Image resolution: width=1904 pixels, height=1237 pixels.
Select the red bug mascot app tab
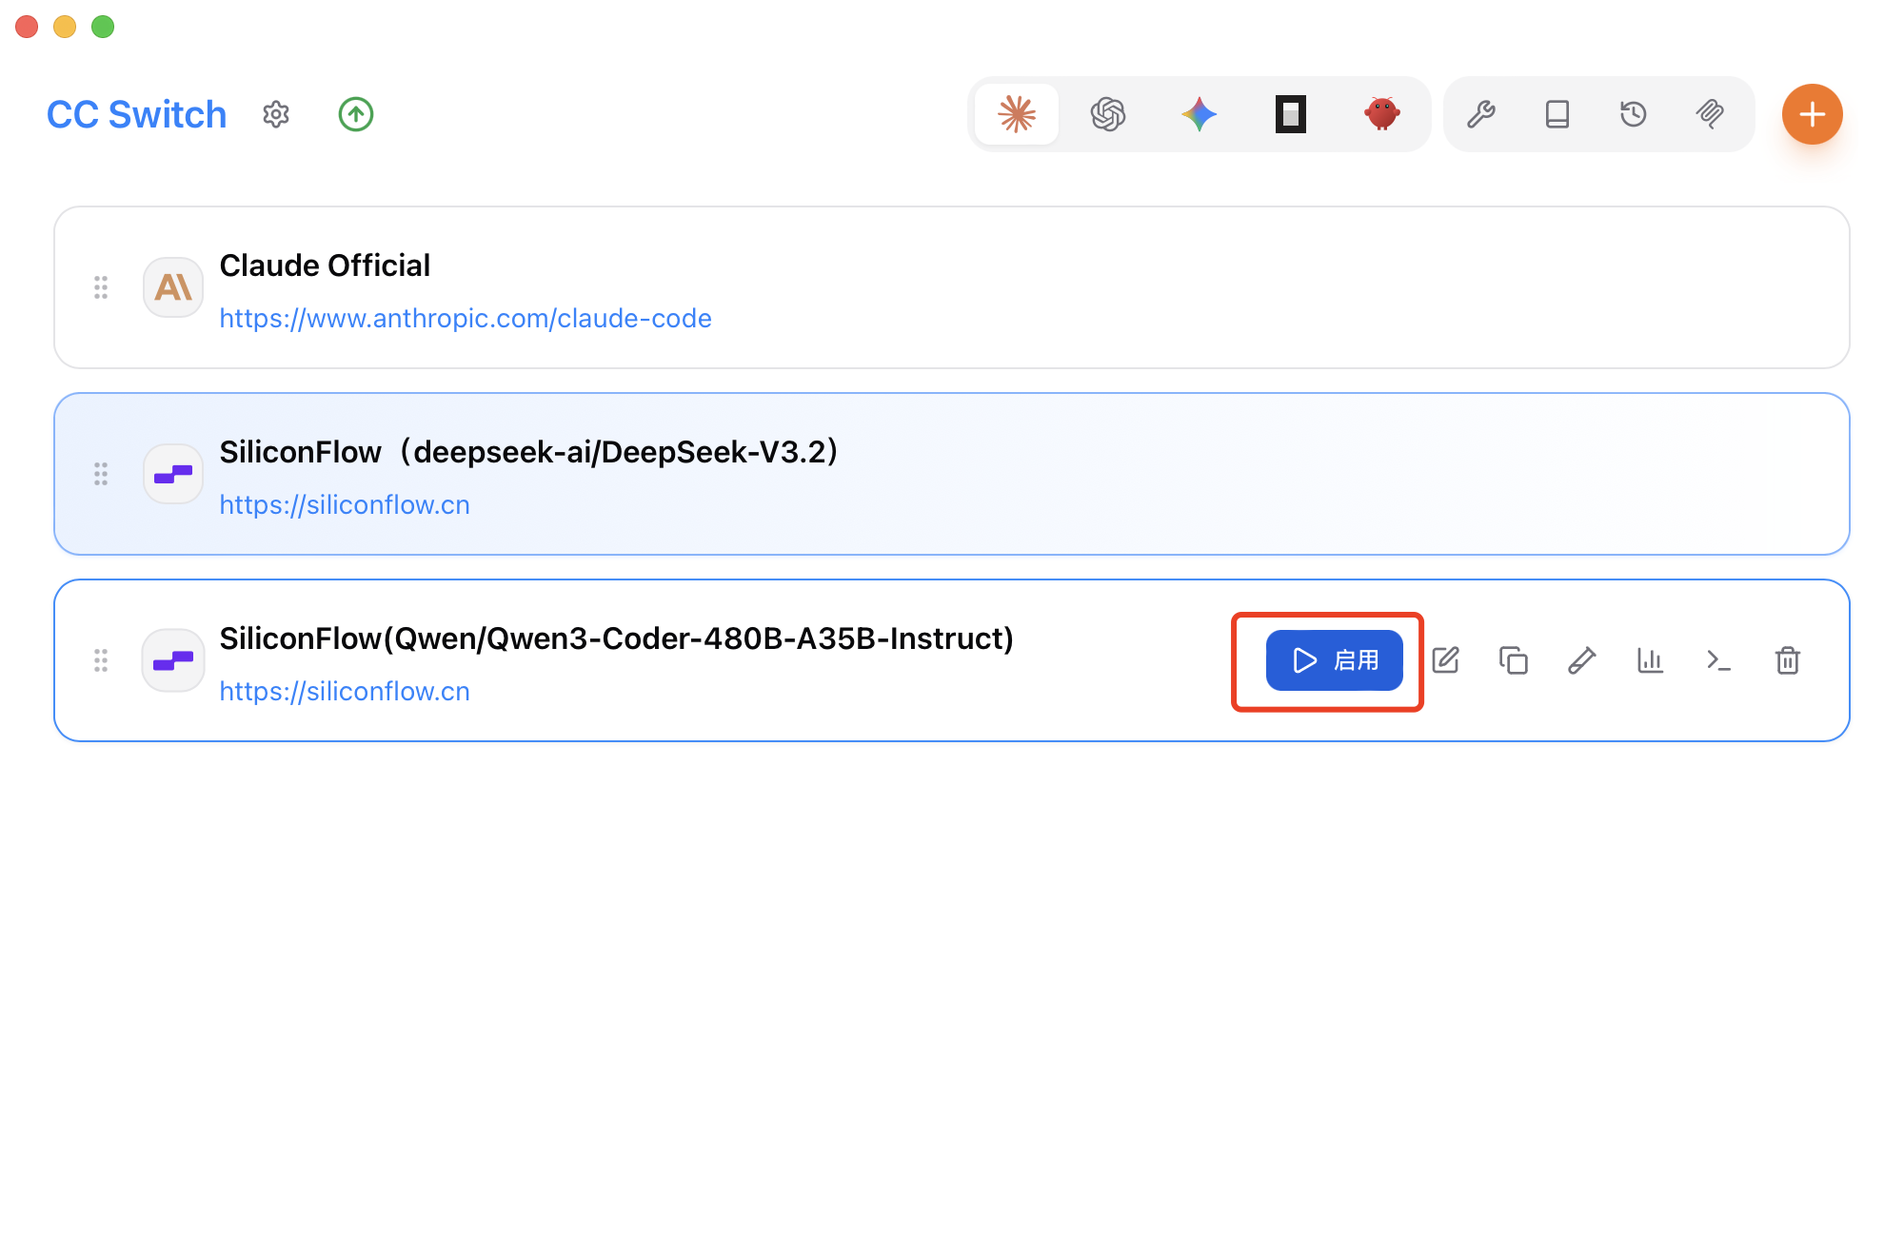click(1381, 113)
